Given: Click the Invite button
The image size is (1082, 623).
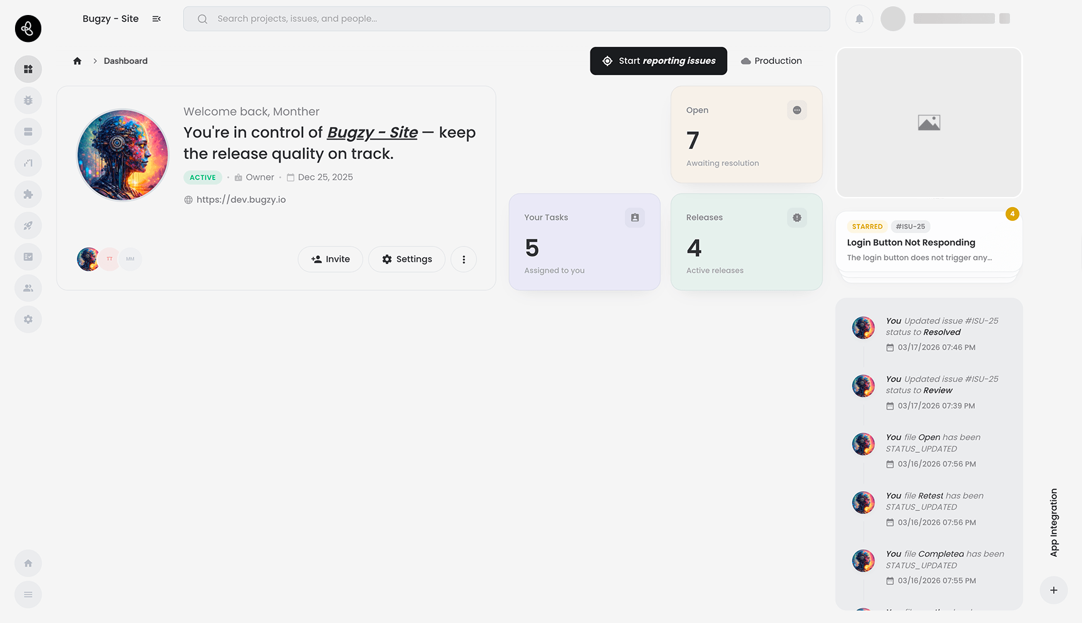Looking at the screenshot, I should pos(330,259).
